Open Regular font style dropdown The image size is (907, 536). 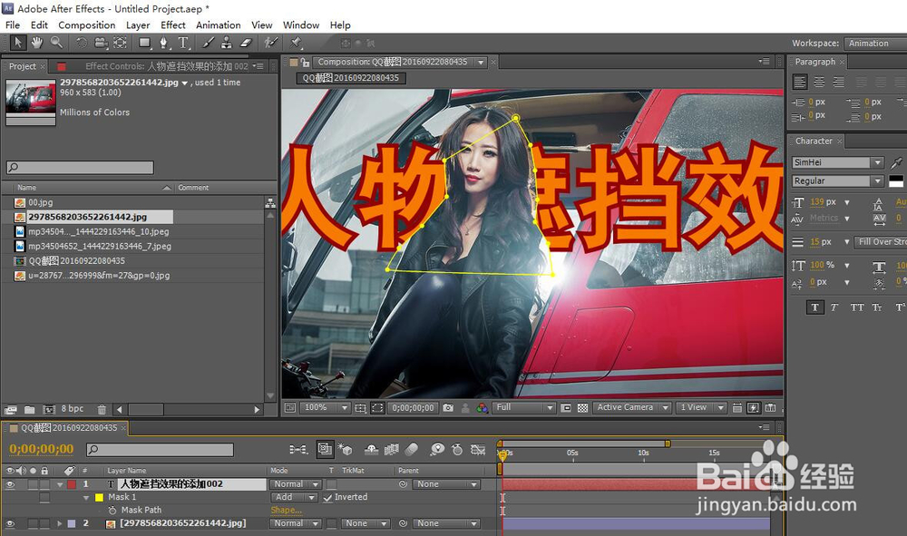tap(837, 181)
